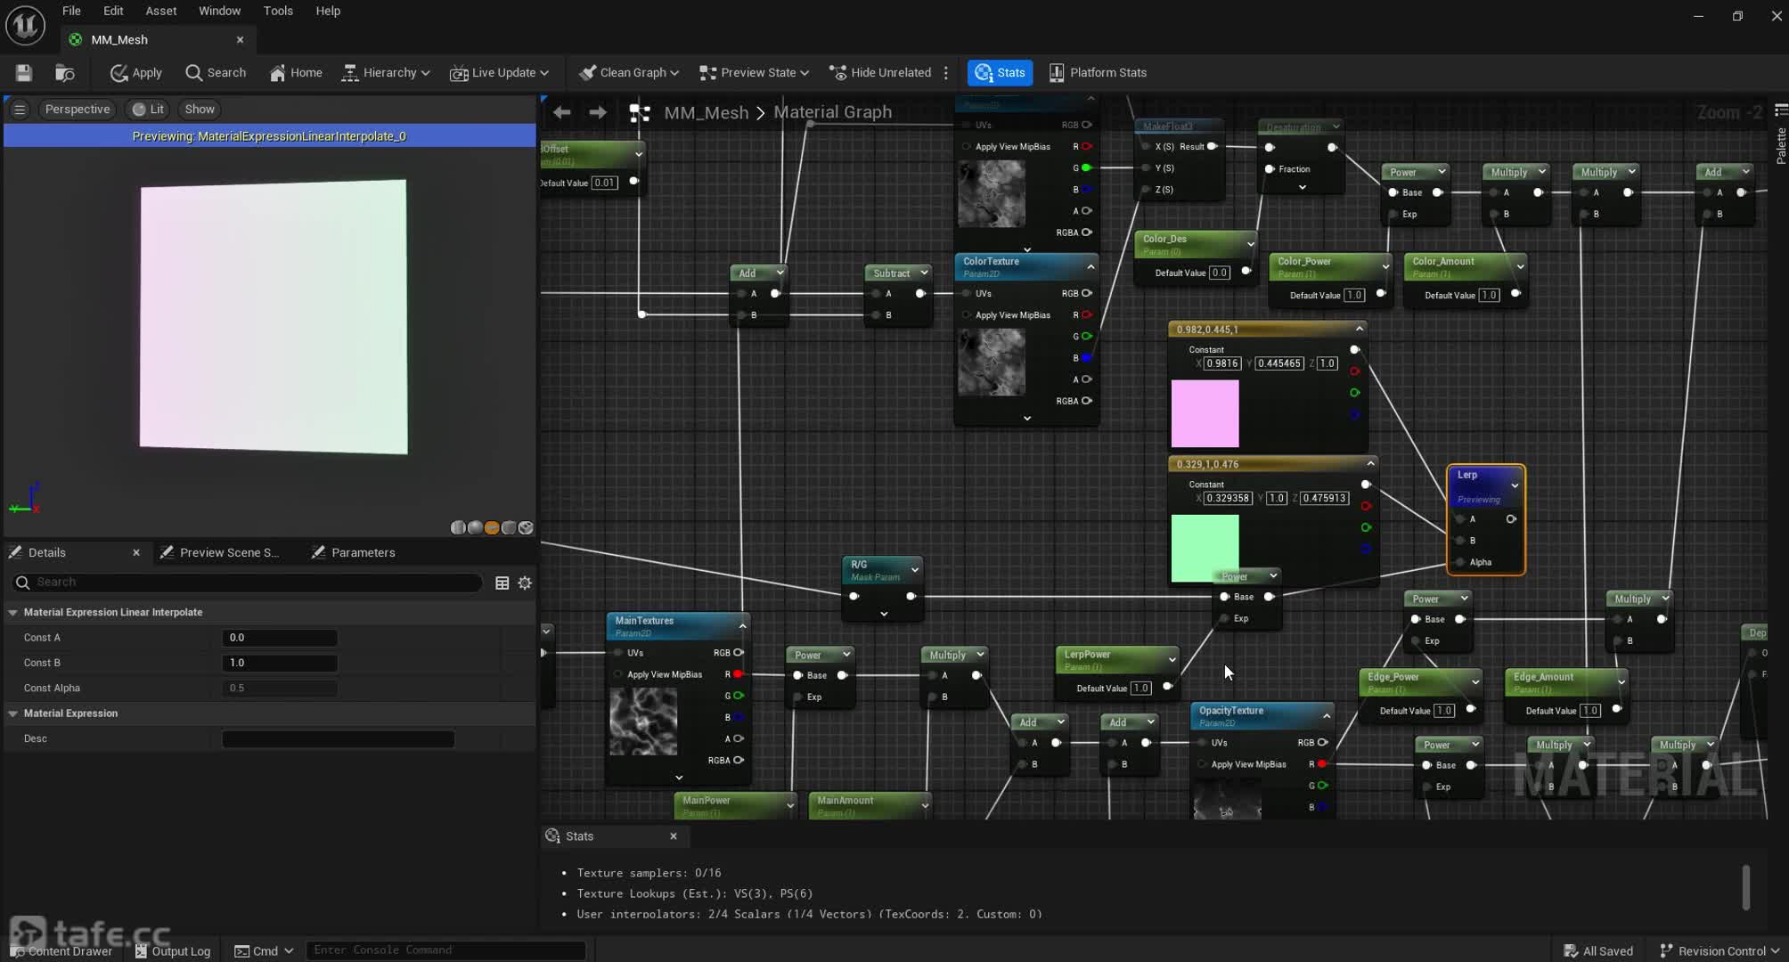1789x962 pixels.
Task: Open the Preview State dropdown
Action: 755,73
